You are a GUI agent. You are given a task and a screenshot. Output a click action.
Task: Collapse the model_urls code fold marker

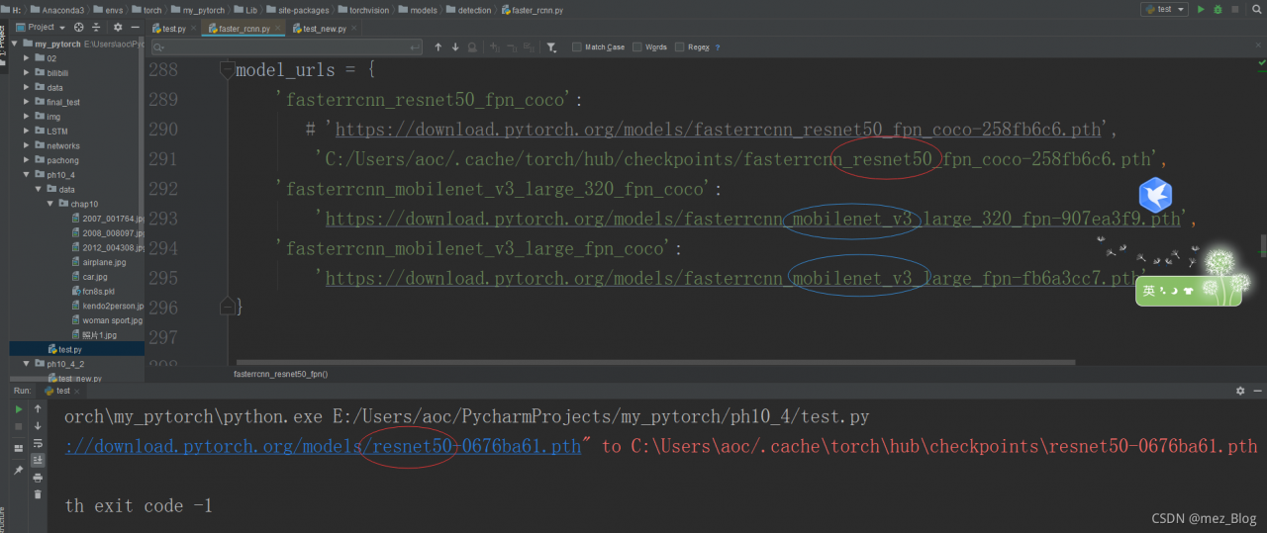coord(228,70)
